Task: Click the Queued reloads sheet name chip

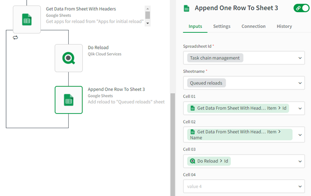Action: click(206, 83)
